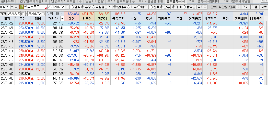Expand the stock code 036570 dropdown

pyautogui.click(x=12, y=7)
